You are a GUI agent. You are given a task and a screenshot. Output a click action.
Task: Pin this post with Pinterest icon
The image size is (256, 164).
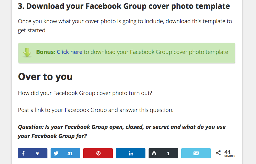98,153
